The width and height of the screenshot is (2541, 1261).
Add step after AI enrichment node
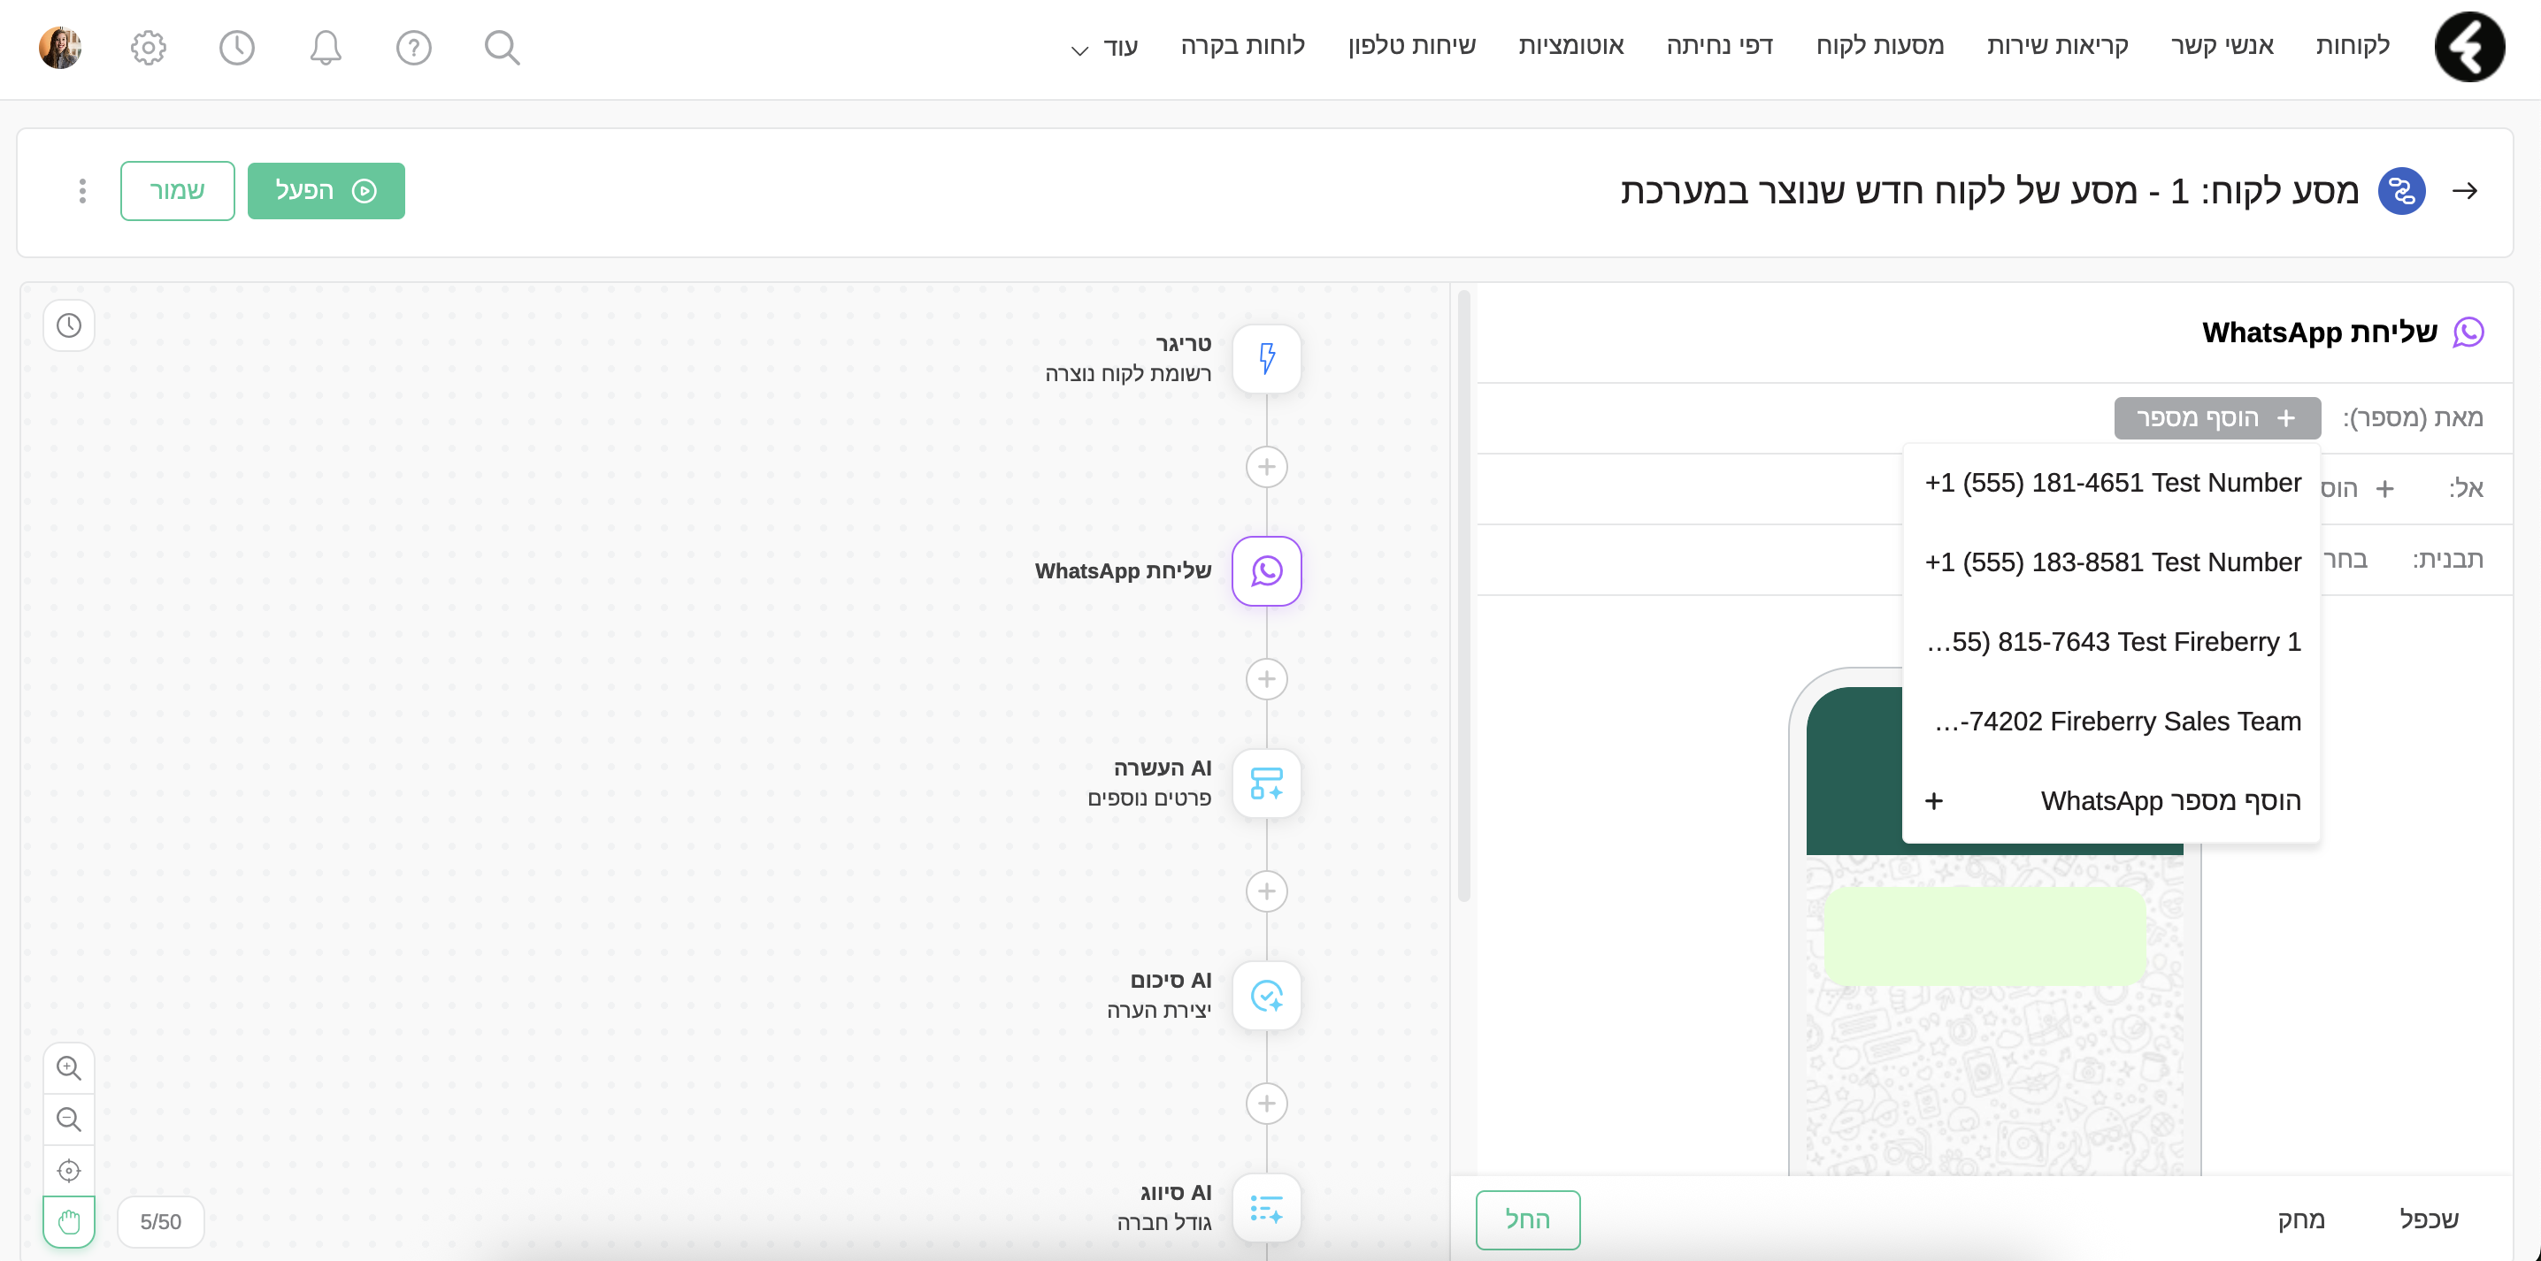pyautogui.click(x=1267, y=891)
